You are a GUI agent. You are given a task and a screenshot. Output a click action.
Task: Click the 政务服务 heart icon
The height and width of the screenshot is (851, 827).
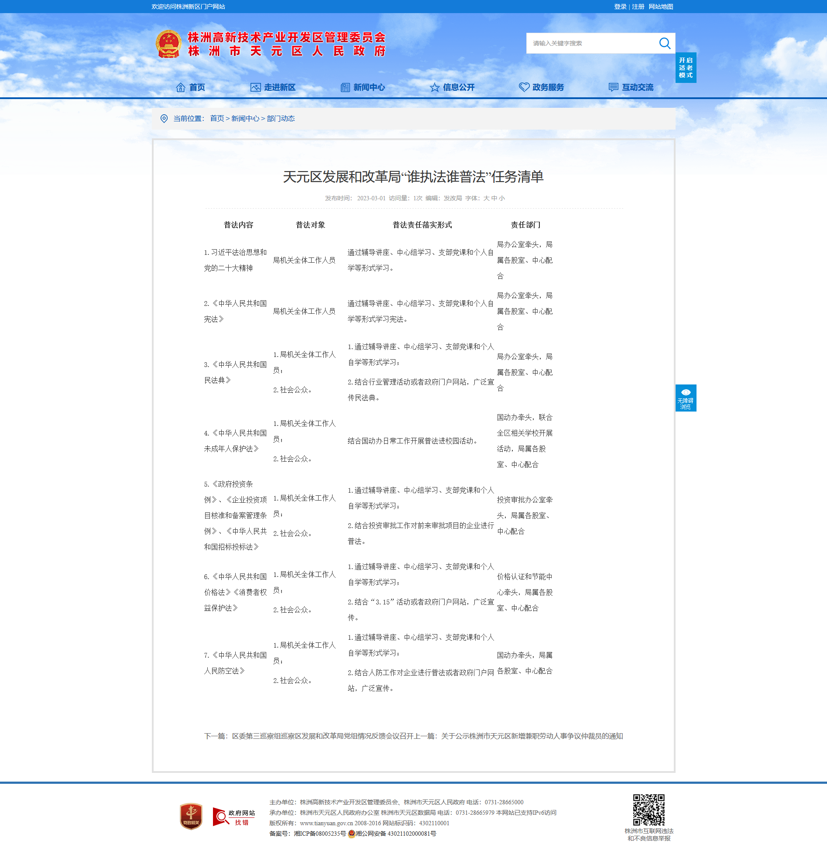pos(524,87)
